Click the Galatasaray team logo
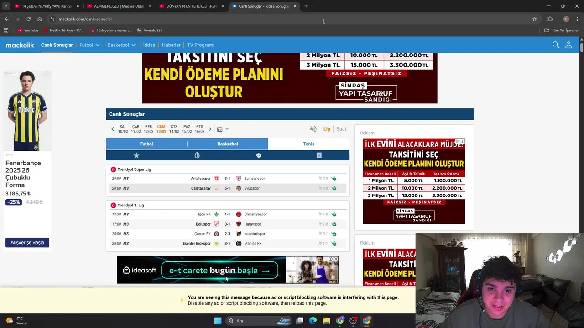 217,188
